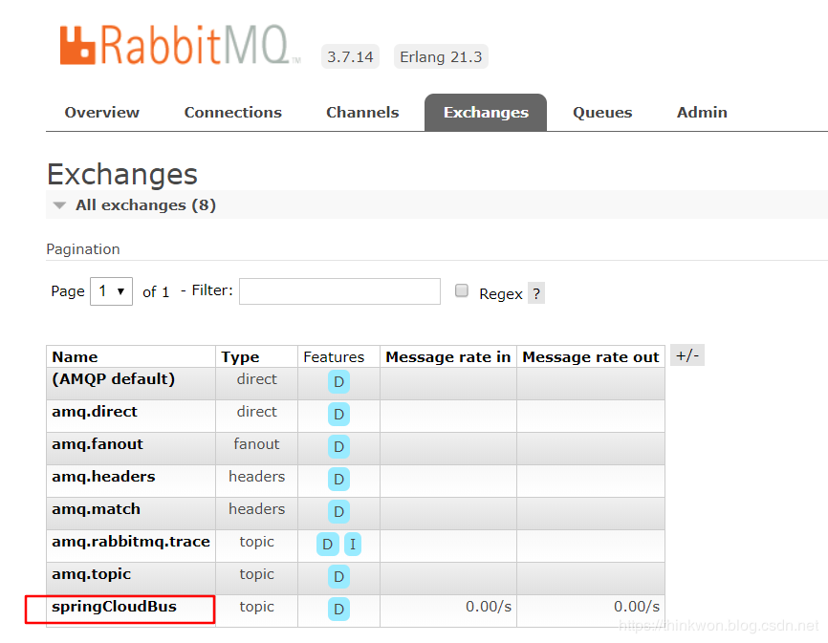The height and width of the screenshot is (643, 828).
Task: Click the D badge for amq.fanout exchange
Action: click(x=338, y=447)
